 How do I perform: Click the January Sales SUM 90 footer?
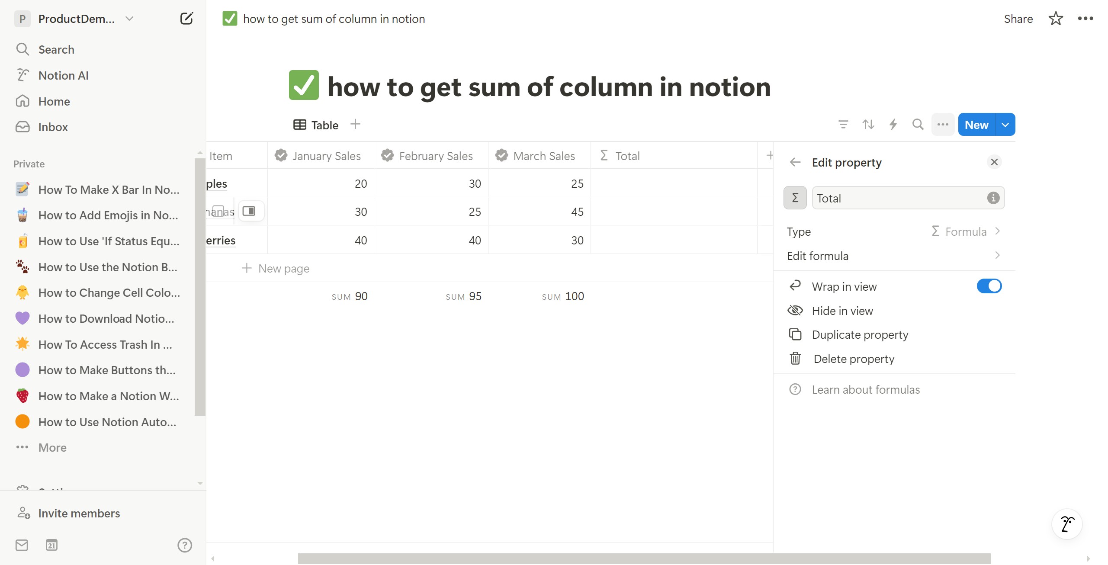coord(349,296)
